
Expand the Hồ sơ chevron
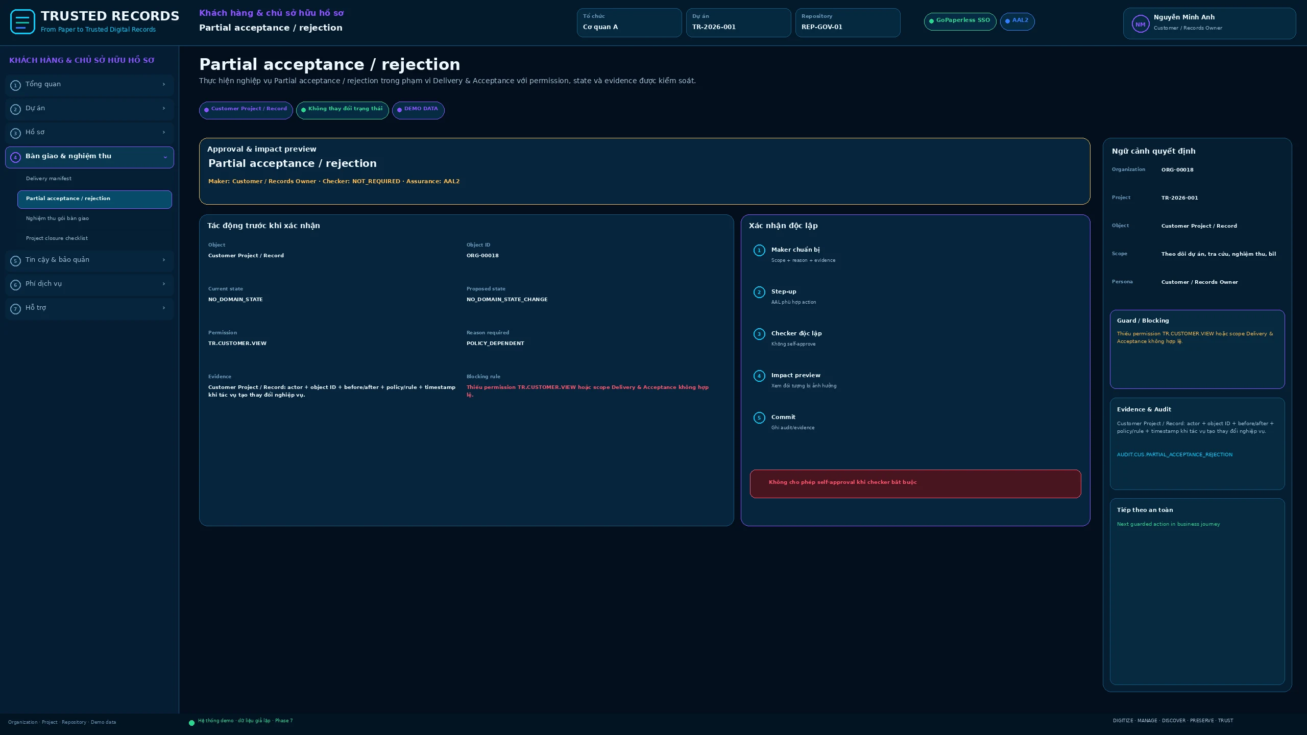click(x=164, y=132)
